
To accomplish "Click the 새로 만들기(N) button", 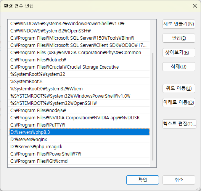I will click(179, 24).
